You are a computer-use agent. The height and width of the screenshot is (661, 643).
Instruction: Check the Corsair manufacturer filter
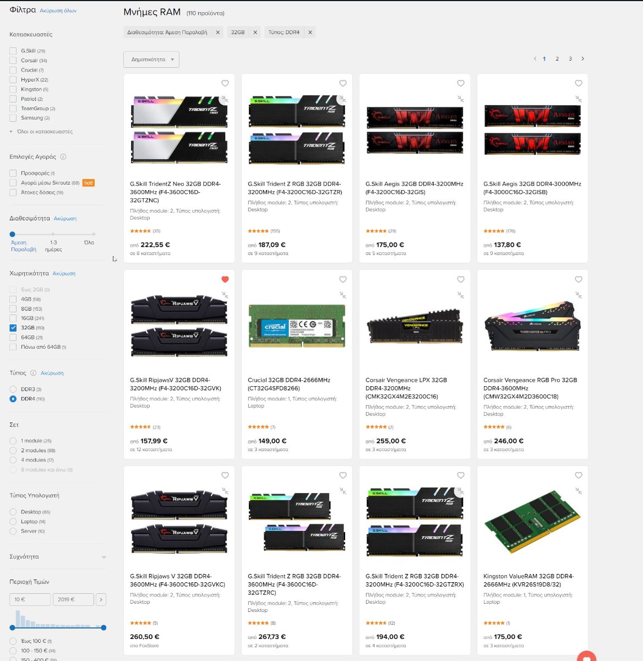click(x=13, y=61)
